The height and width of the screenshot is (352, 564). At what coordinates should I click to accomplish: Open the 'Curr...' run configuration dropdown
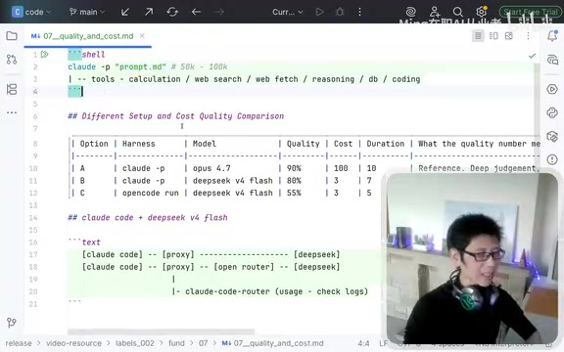pos(288,12)
